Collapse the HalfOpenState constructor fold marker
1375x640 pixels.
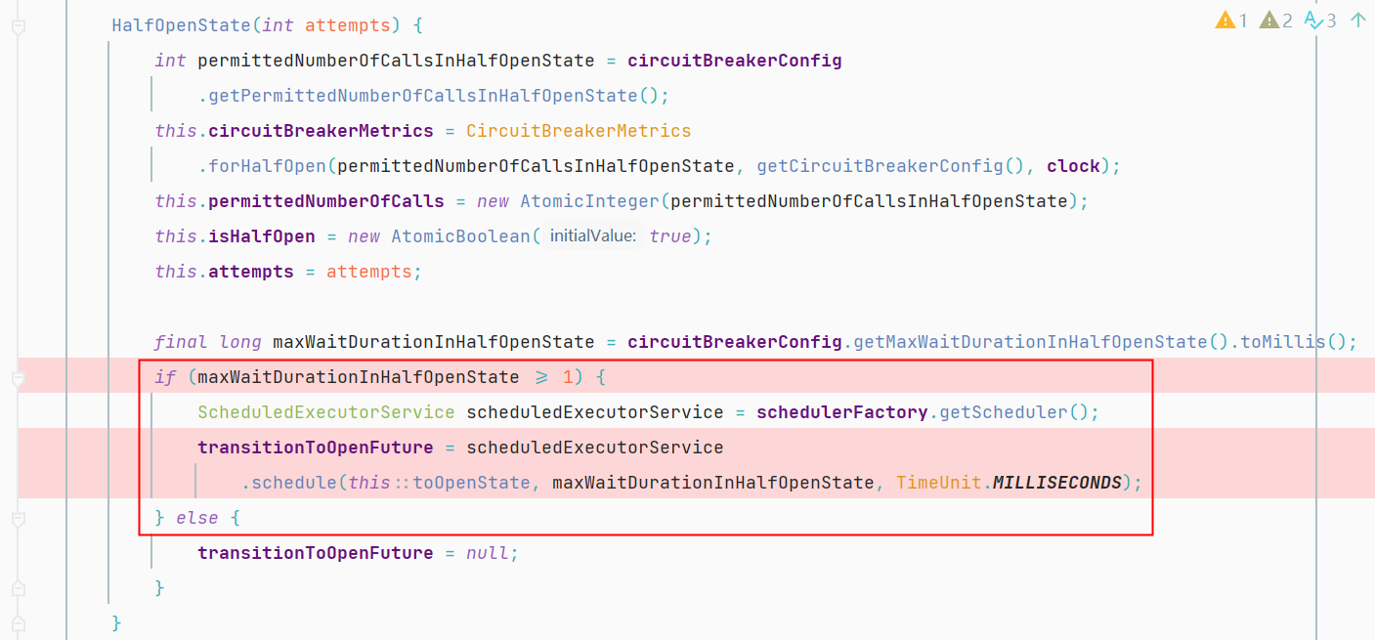tap(19, 26)
